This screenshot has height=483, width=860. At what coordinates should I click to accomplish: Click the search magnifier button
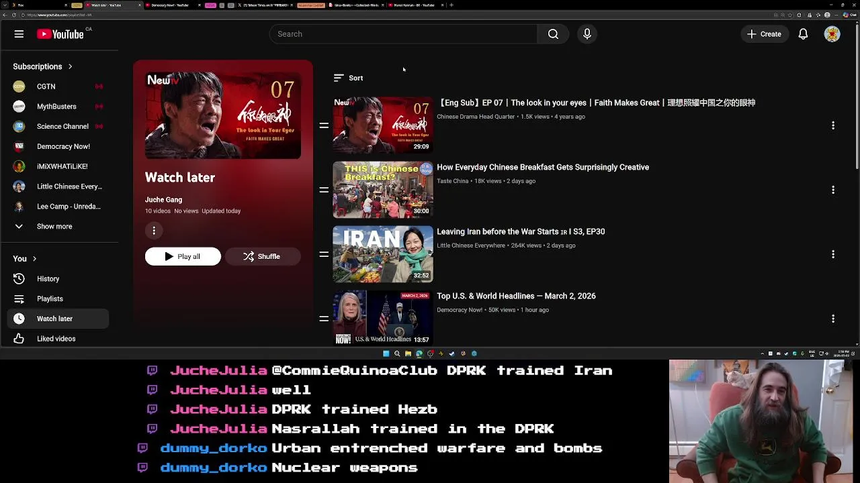553,34
